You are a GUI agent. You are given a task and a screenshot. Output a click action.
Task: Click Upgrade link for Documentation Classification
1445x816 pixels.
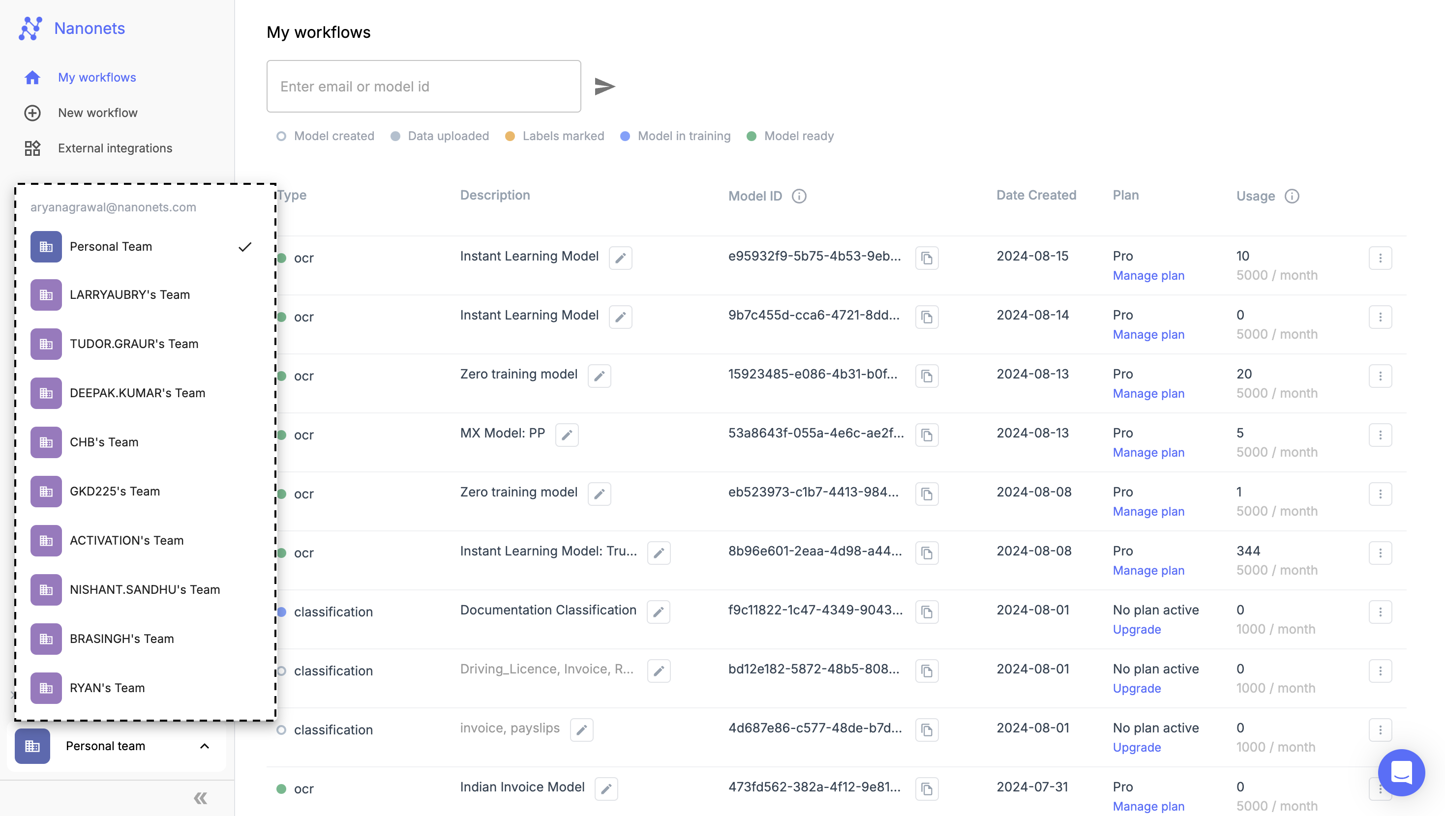click(x=1136, y=629)
